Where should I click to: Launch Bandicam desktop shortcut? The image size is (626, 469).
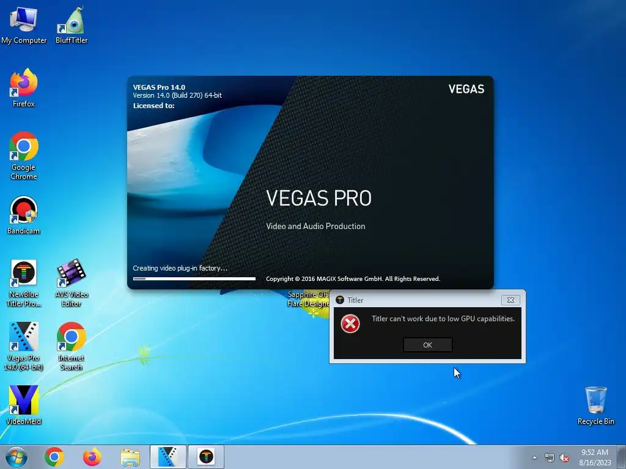pyautogui.click(x=24, y=216)
